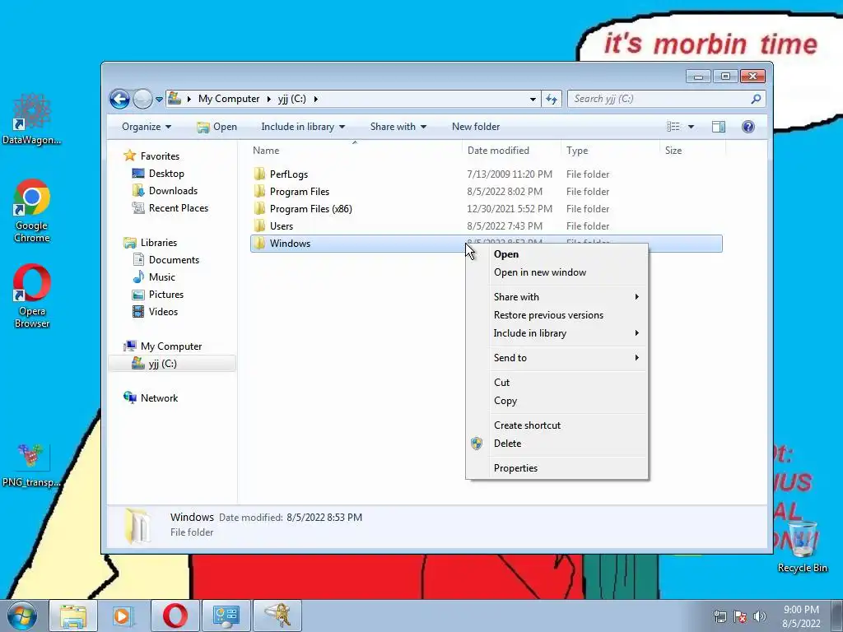Click Opera icon in taskbar

175,616
